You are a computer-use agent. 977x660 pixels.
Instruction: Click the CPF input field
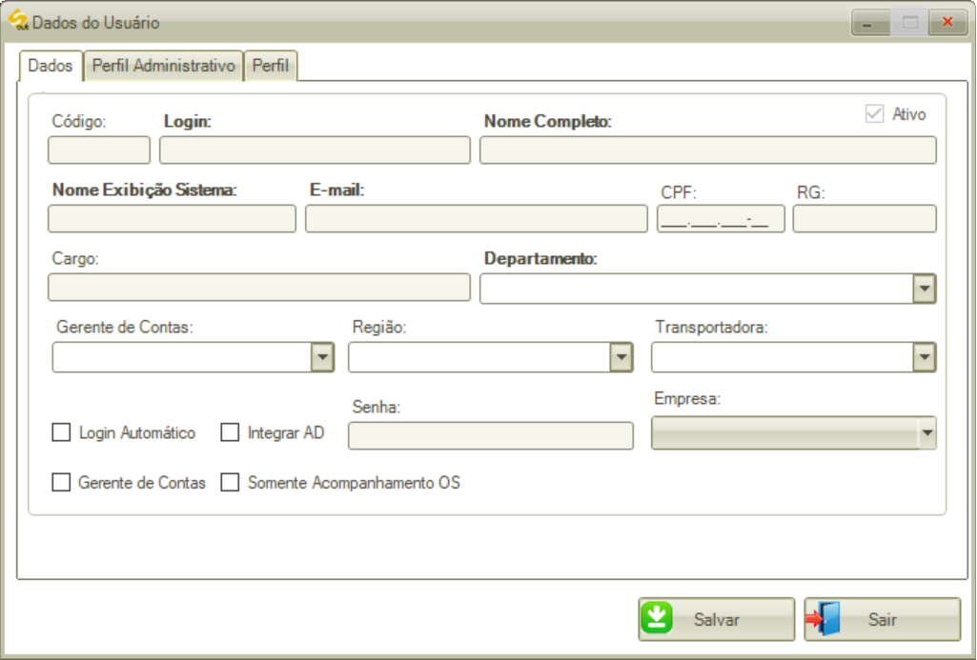(722, 218)
